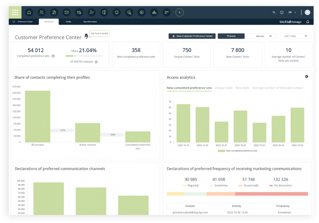Click the 2022-10-19 bar in Access analytics
319x223 pixels.
tap(183, 123)
